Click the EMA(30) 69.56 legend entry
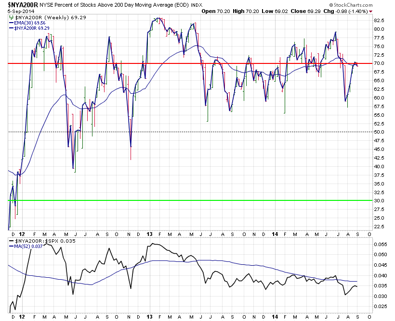This screenshot has width=395, height=321. point(30,23)
